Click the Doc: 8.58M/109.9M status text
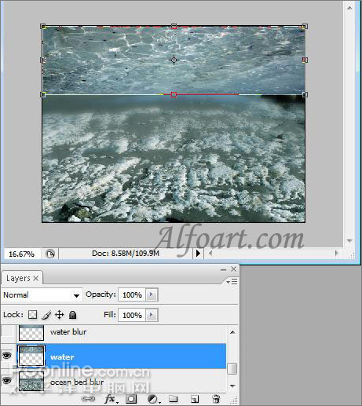 [126, 254]
